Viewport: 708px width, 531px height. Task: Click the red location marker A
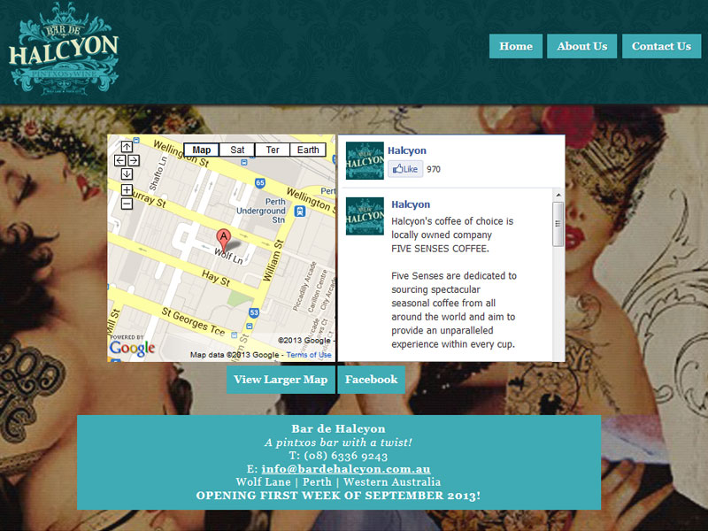pyautogui.click(x=223, y=237)
